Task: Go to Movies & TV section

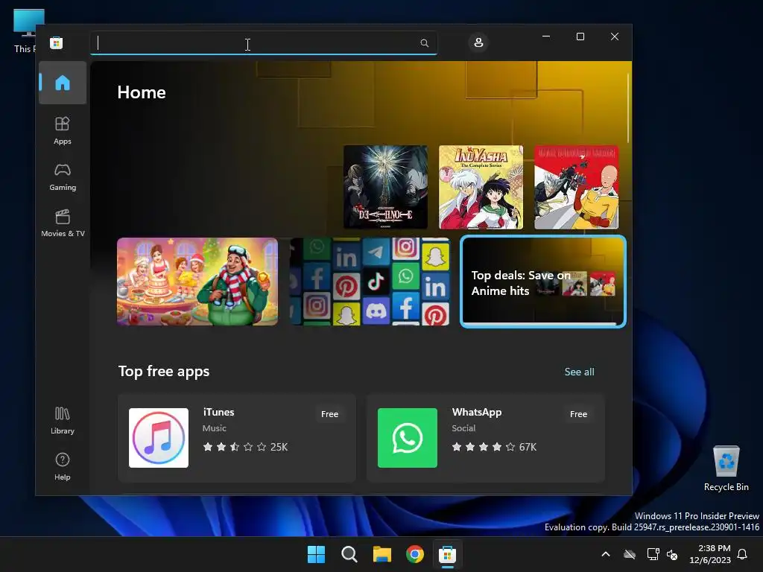Action: click(x=63, y=223)
